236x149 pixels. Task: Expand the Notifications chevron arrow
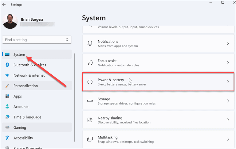[228, 43]
